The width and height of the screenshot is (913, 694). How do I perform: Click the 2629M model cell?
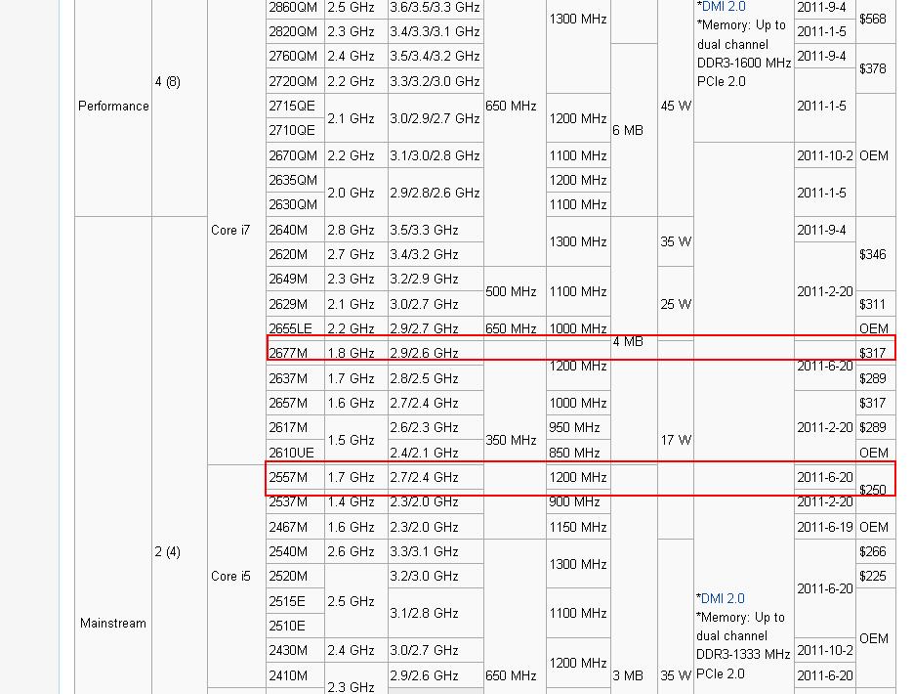pos(295,304)
